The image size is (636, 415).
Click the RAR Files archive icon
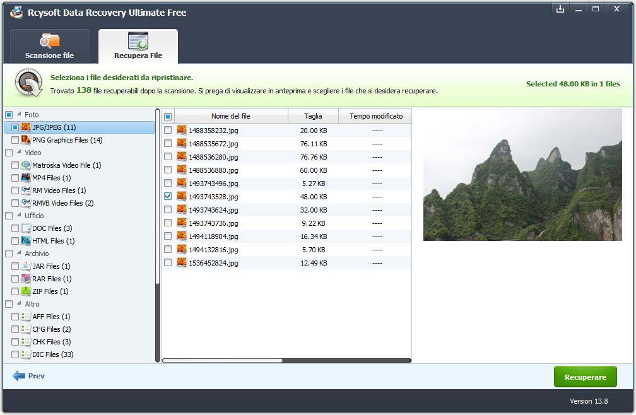pyautogui.click(x=26, y=279)
